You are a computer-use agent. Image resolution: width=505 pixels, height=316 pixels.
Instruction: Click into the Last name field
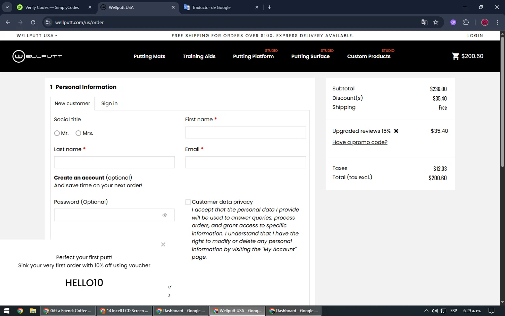[114, 162]
